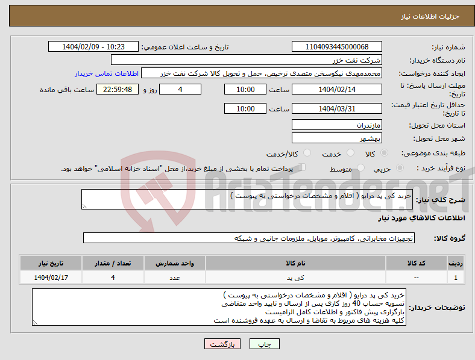The image size is (475, 360).
Task: Click the ردیف column header
Action: 456,263
